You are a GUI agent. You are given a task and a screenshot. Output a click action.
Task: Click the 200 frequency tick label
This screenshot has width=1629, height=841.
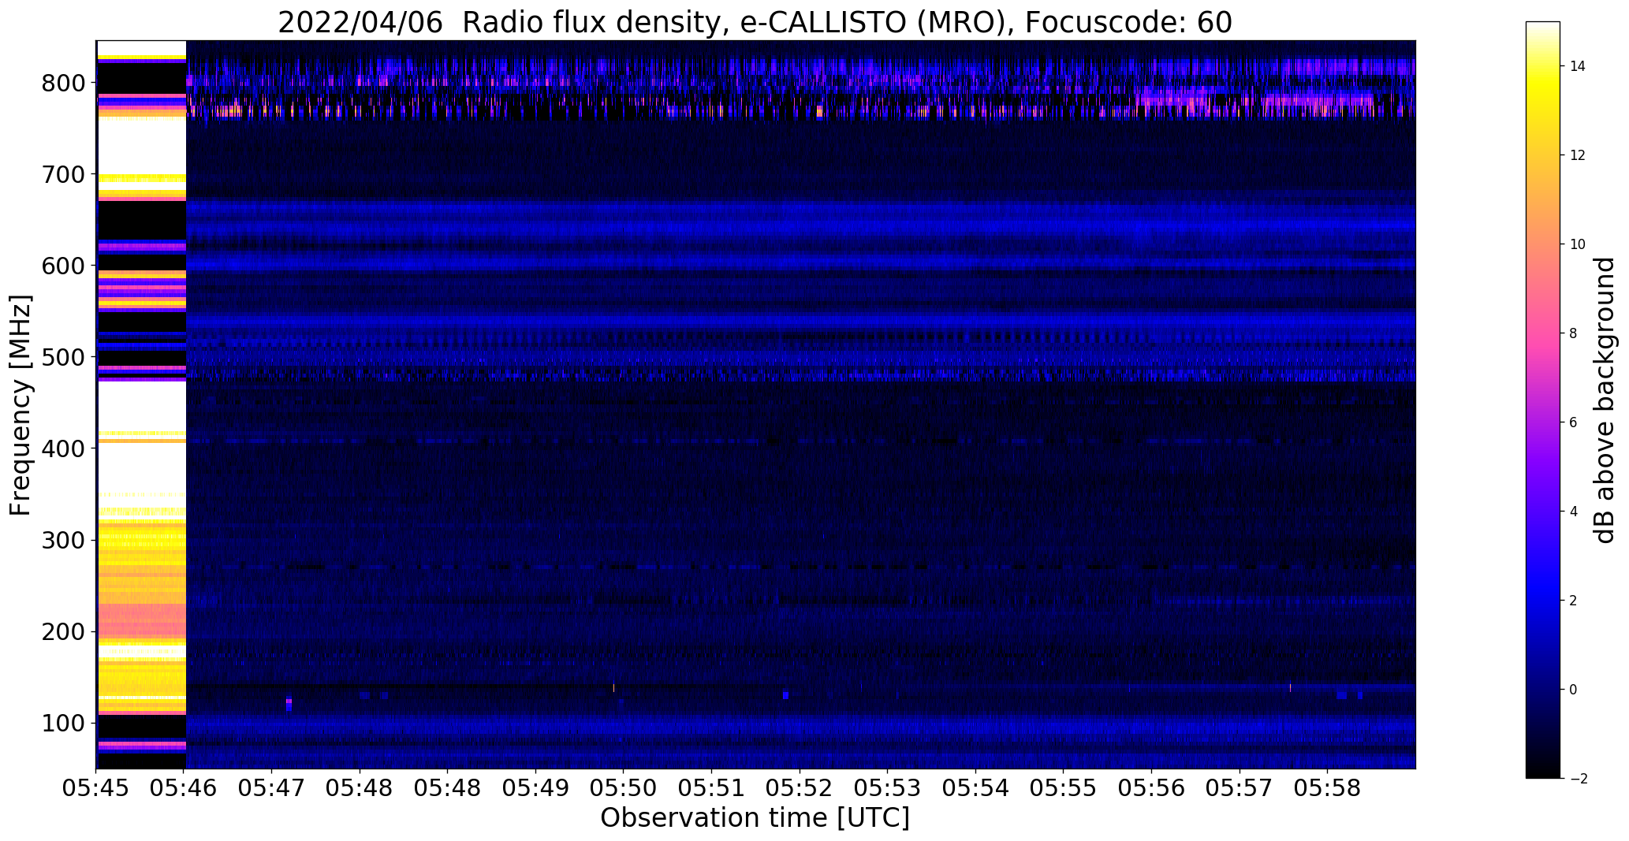coord(63,631)
